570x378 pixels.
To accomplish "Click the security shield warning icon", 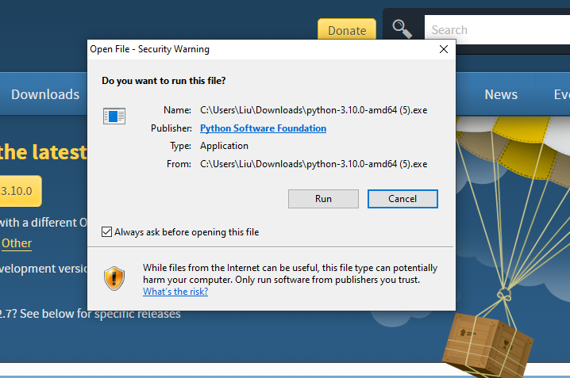I will click(x=114, y=278).
